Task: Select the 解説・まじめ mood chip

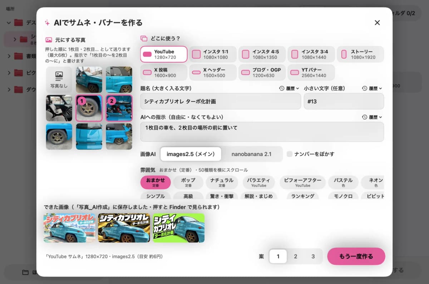Action: [258, 196]
